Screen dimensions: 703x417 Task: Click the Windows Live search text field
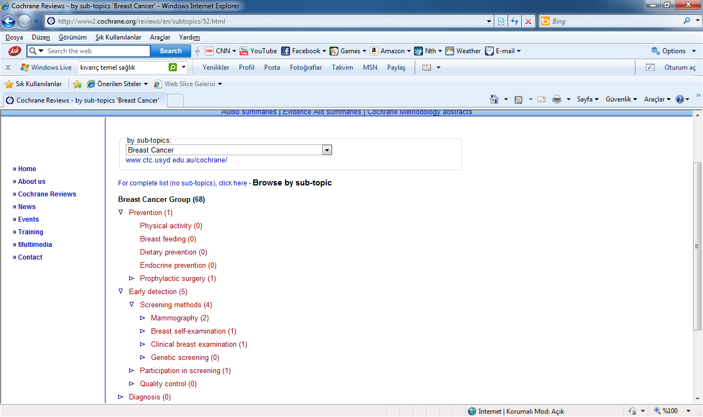tap(122, 67)
